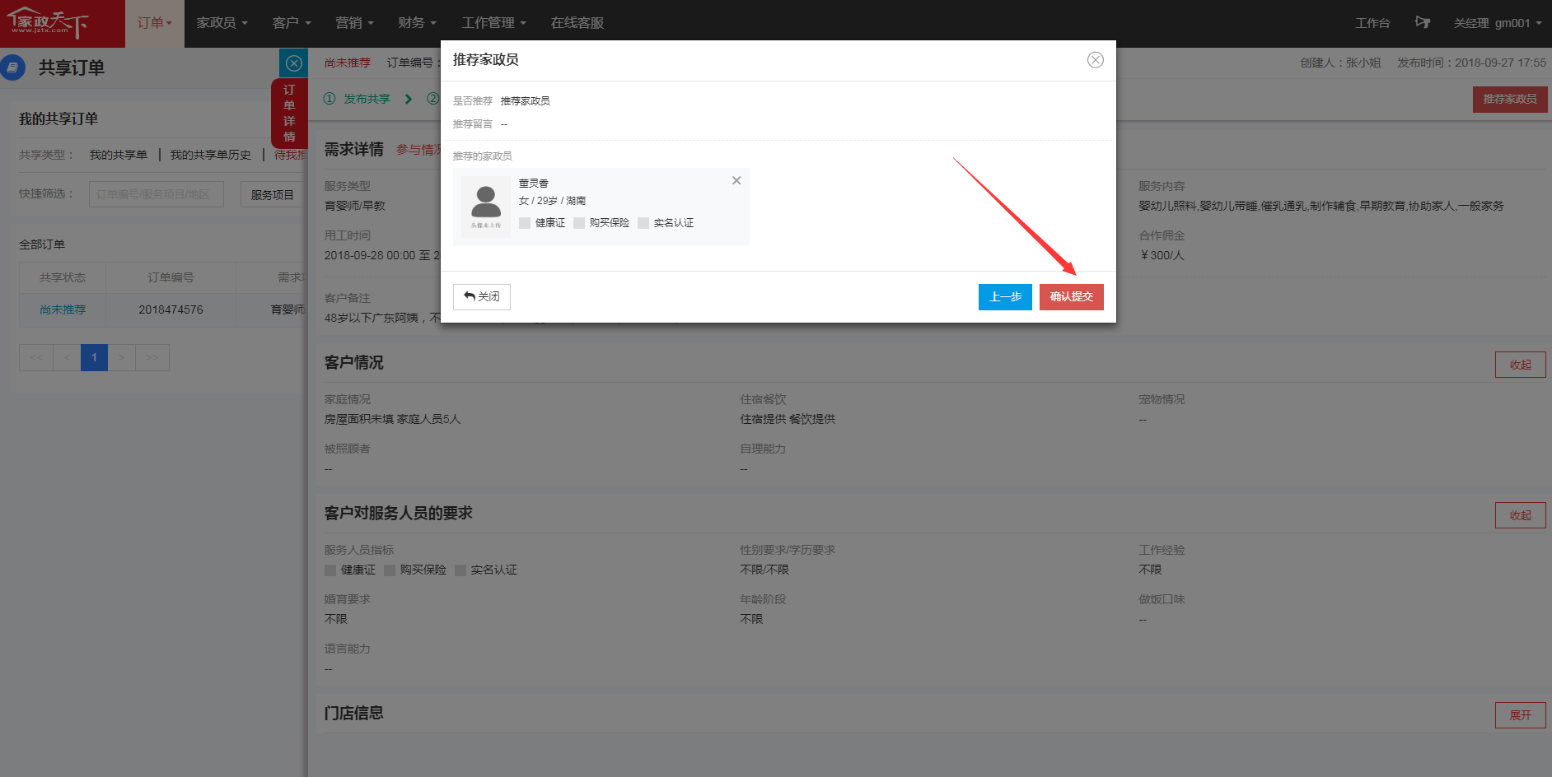Click the name 童灵香 on the card
1552x777 pixels.
click(x=534, y=184)
